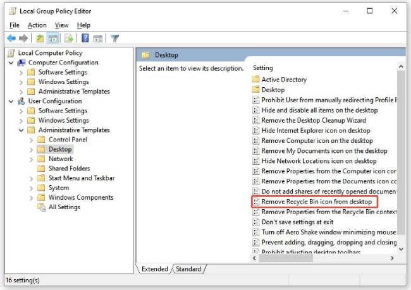Toggle Show/Hide Action Pane toolbar icon
This screenshot has width=411, height=290.
point(98,39)
